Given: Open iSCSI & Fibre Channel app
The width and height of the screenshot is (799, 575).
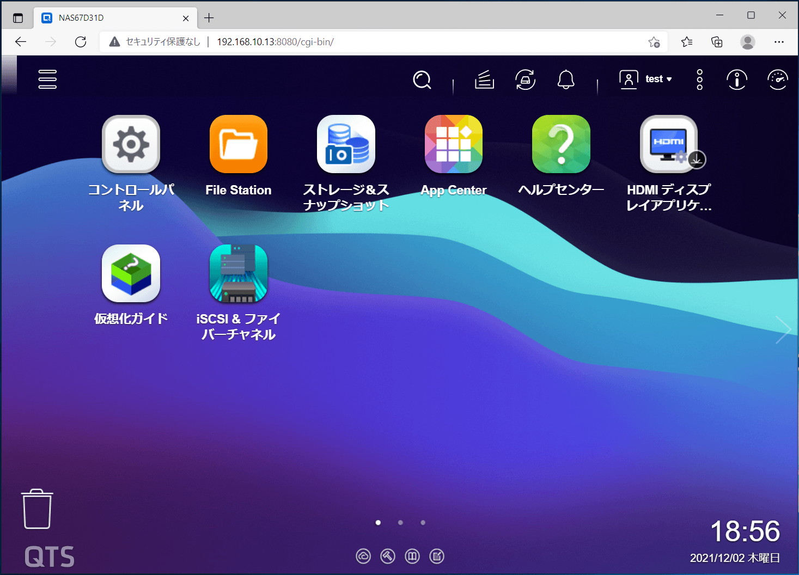Looking at the screenshot, I should pyautogui.click(x=239, y=273).
